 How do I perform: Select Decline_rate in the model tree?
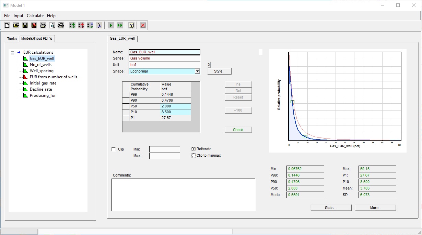coord(40,89)
